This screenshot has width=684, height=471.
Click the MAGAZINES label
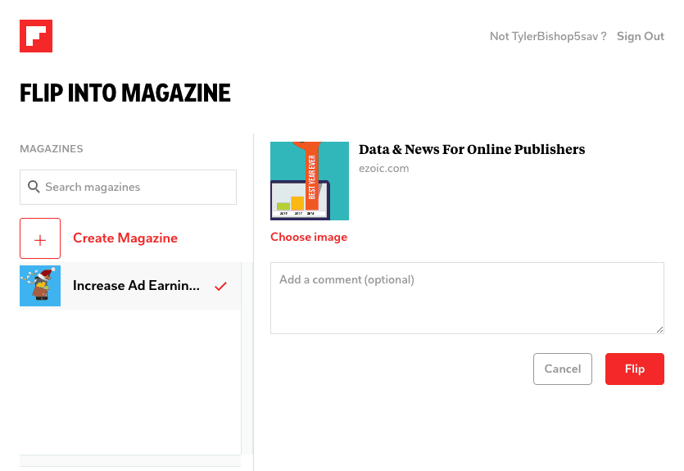52,149
